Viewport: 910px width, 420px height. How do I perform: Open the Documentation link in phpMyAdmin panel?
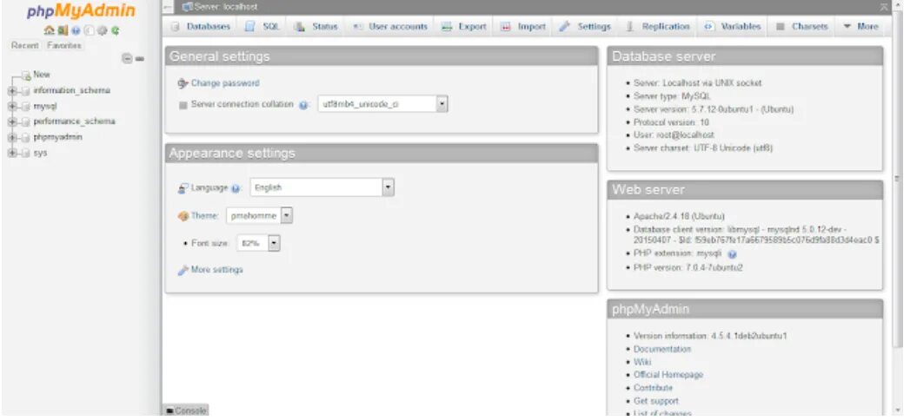[x=662, y=350]
